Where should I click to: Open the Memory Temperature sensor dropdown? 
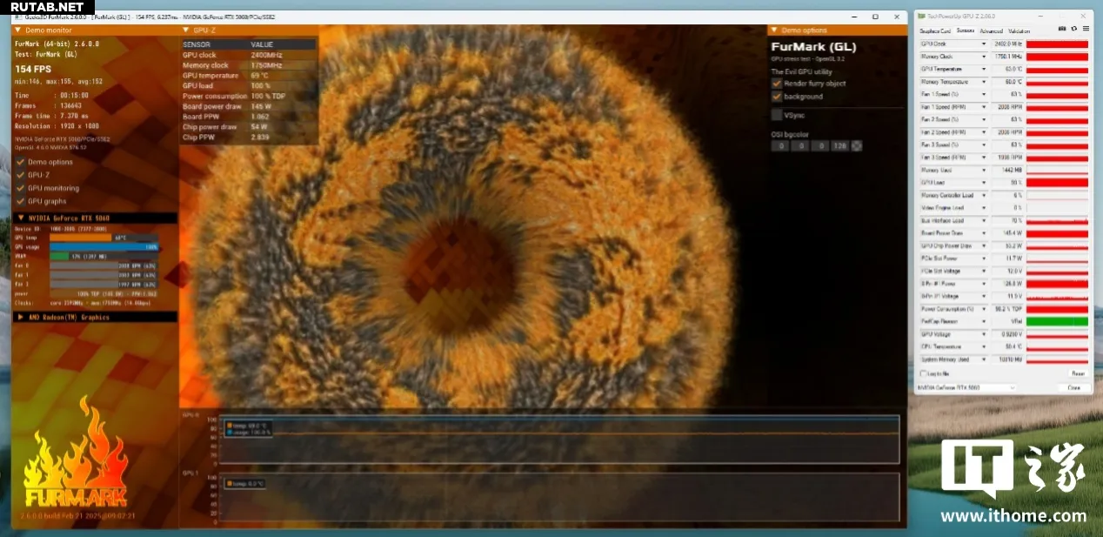click(x=984, y=82)
